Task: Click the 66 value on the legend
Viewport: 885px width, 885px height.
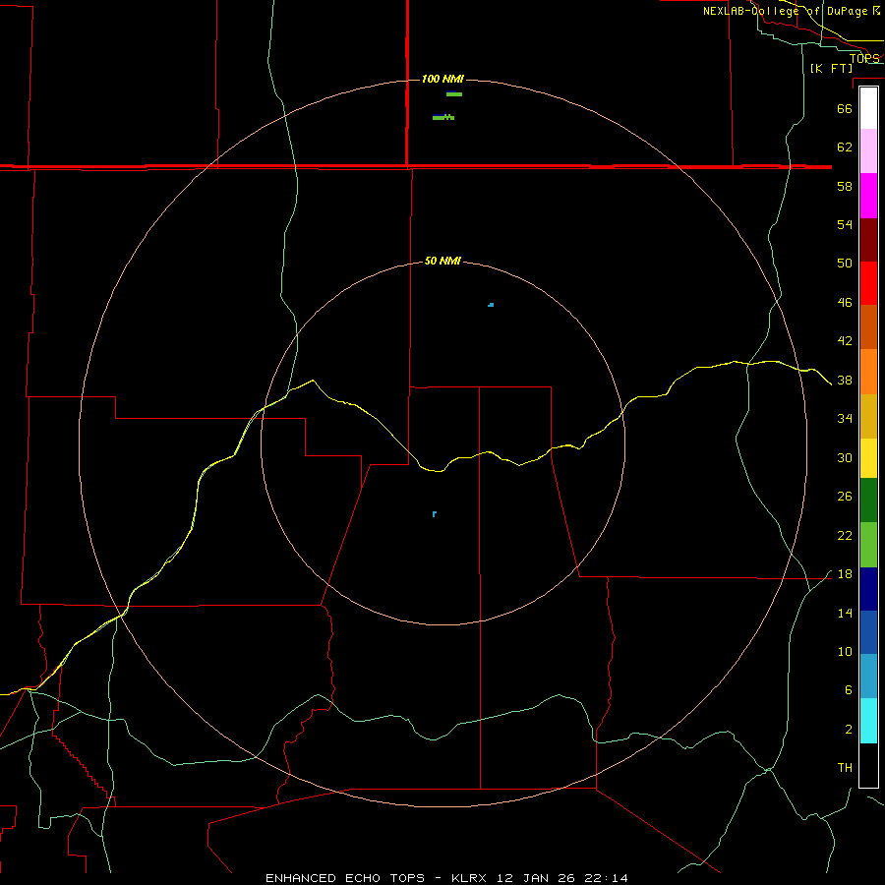Action: [845, 108]
